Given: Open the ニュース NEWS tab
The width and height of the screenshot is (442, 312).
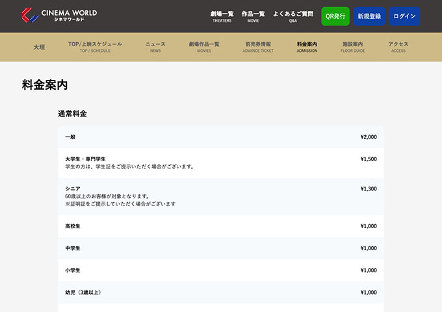Looking at the screenshot, I should (155, 47).
